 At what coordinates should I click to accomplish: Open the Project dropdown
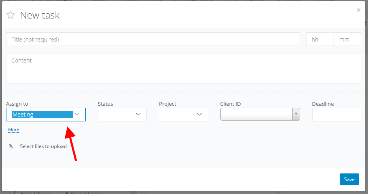(183, 115)
